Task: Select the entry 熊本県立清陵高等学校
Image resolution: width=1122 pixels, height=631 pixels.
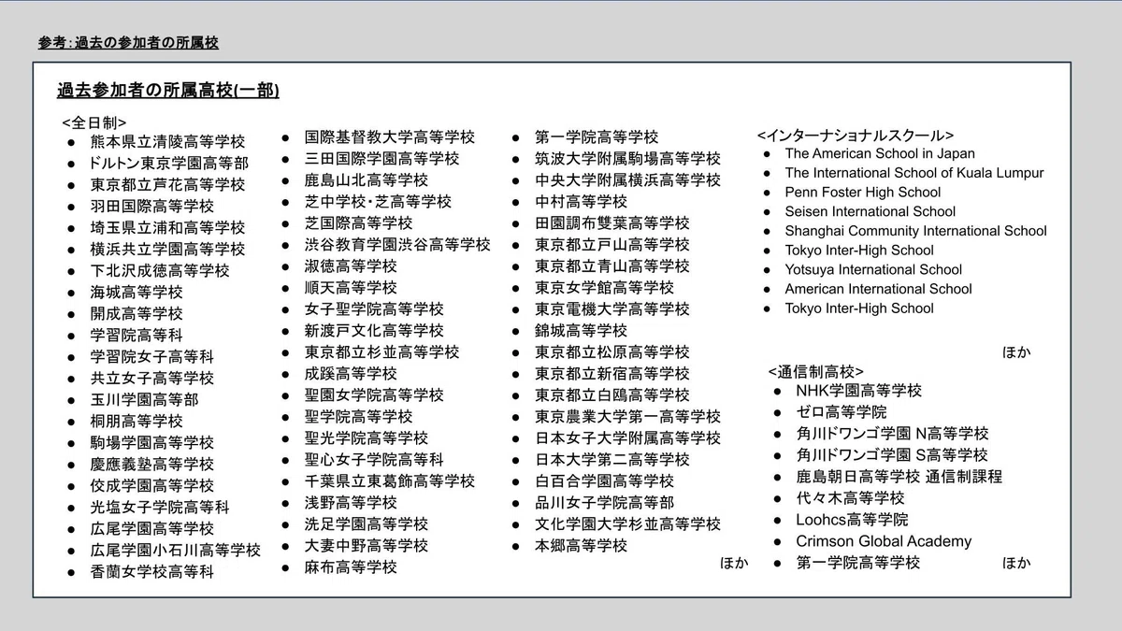Action: click(x=167, y=142)
